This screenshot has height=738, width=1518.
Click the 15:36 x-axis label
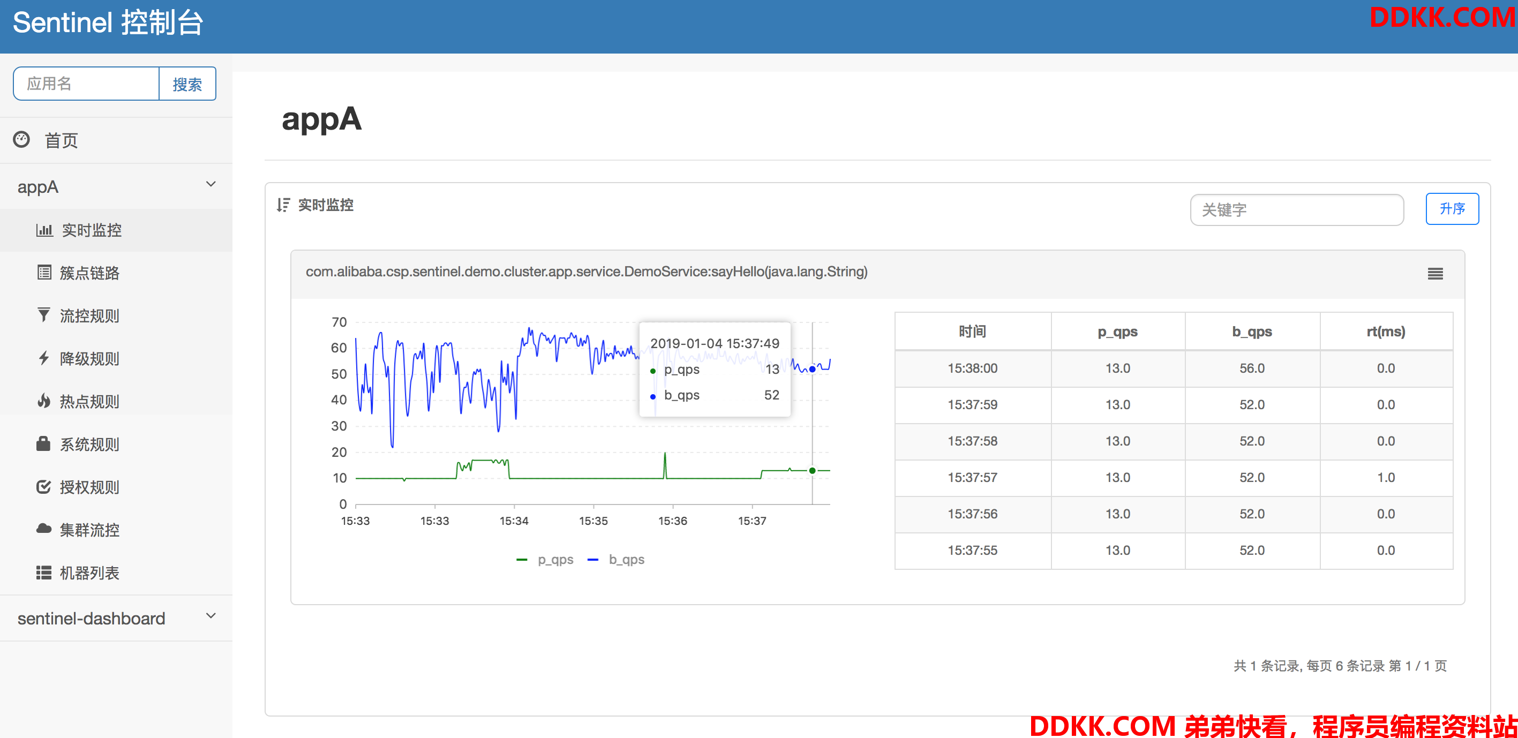672,521
